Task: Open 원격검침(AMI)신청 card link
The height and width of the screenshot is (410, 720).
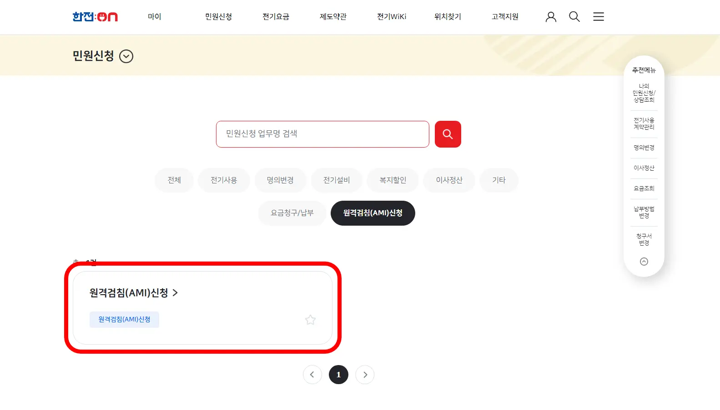Action: click(133, 293)
